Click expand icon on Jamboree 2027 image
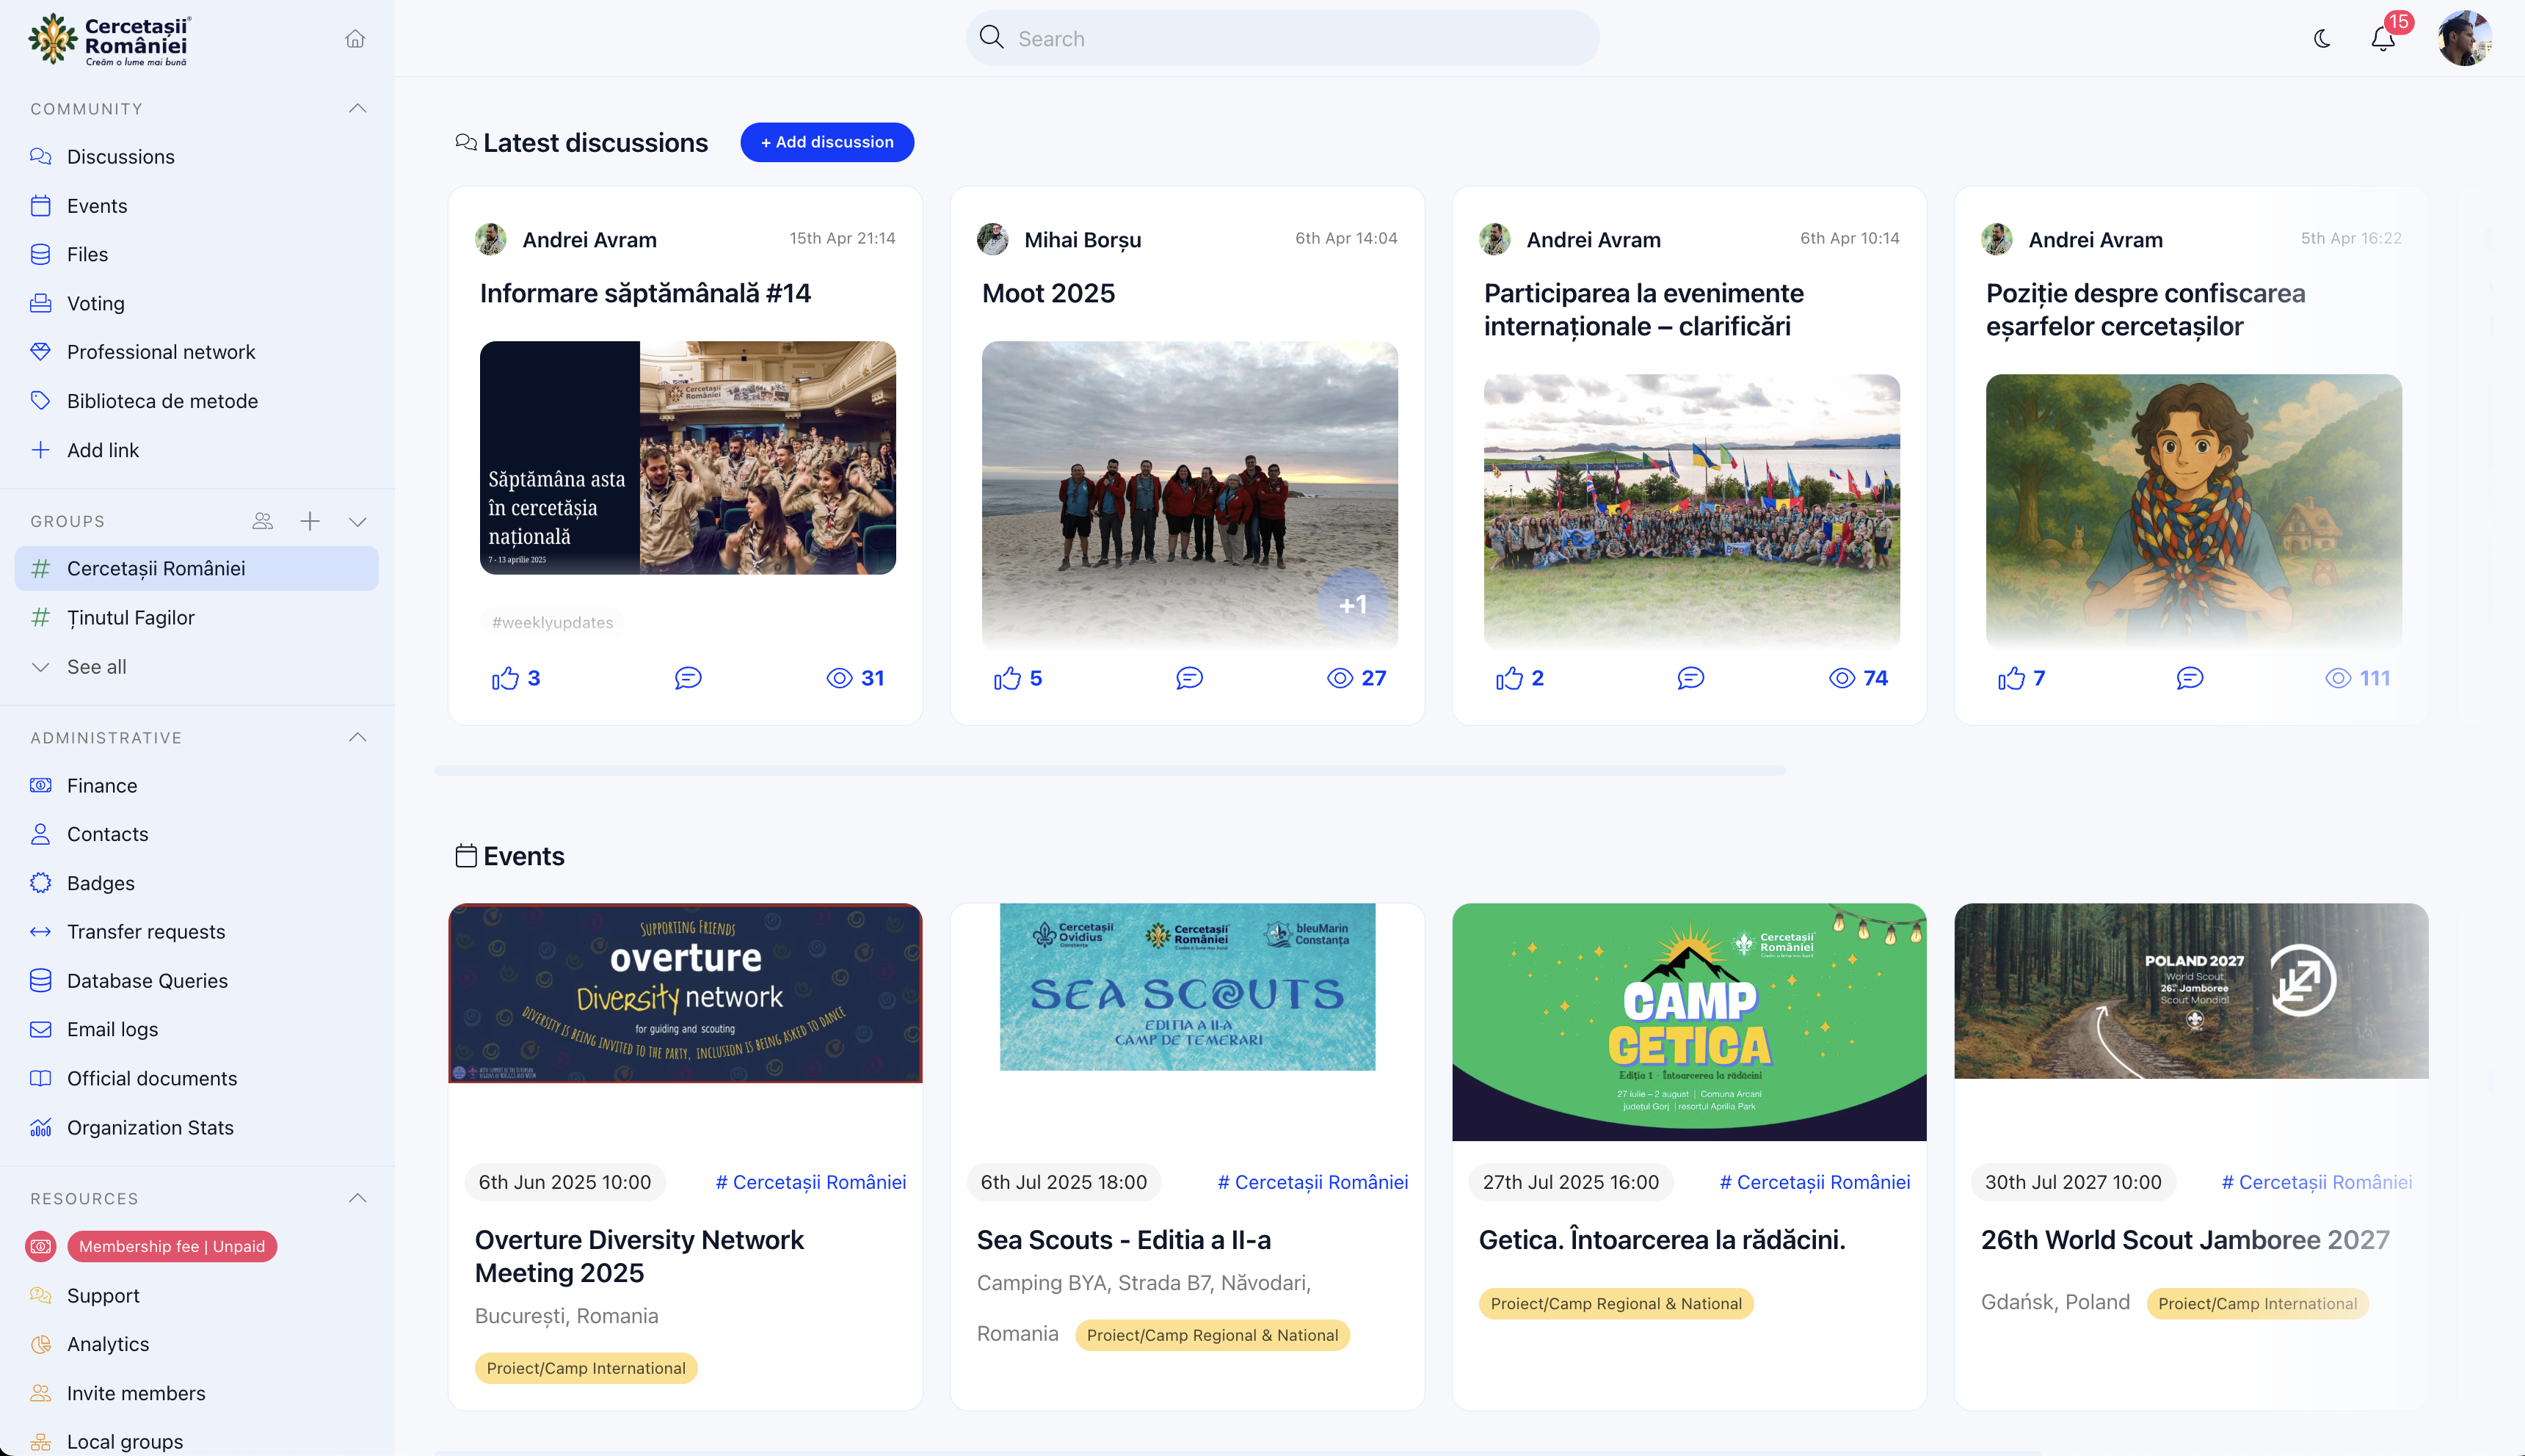The height and width of the screenshot is (1456, 2525). point(2302,980)
